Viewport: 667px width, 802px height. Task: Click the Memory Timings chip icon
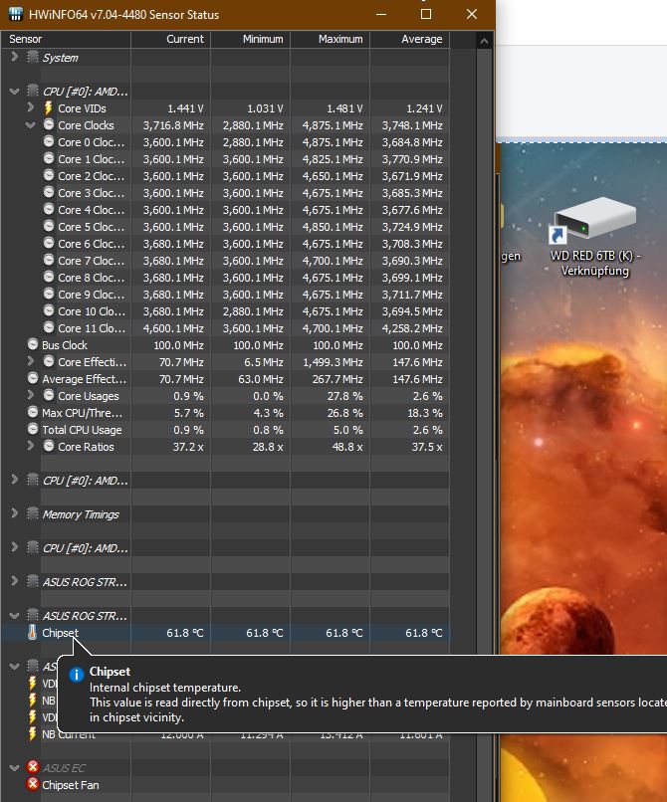pyautogui.click(x=33, y=513)
